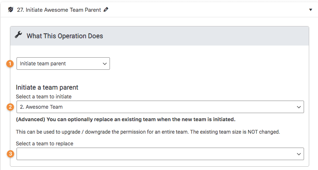Click the orange step 2 badge
Image resolution: width=318 pixels, height=170 pixels.
[x=10, y=107]
